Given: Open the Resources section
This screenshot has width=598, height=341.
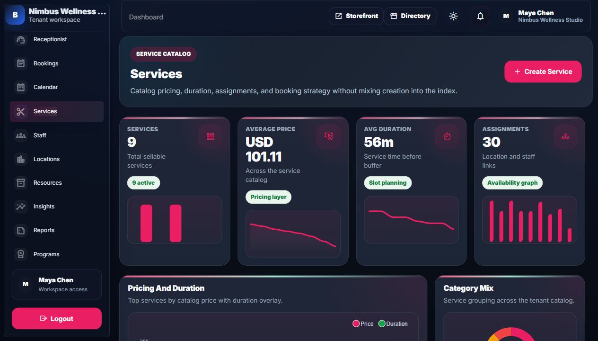Looking at the screenshot, I should click(57, 183).
